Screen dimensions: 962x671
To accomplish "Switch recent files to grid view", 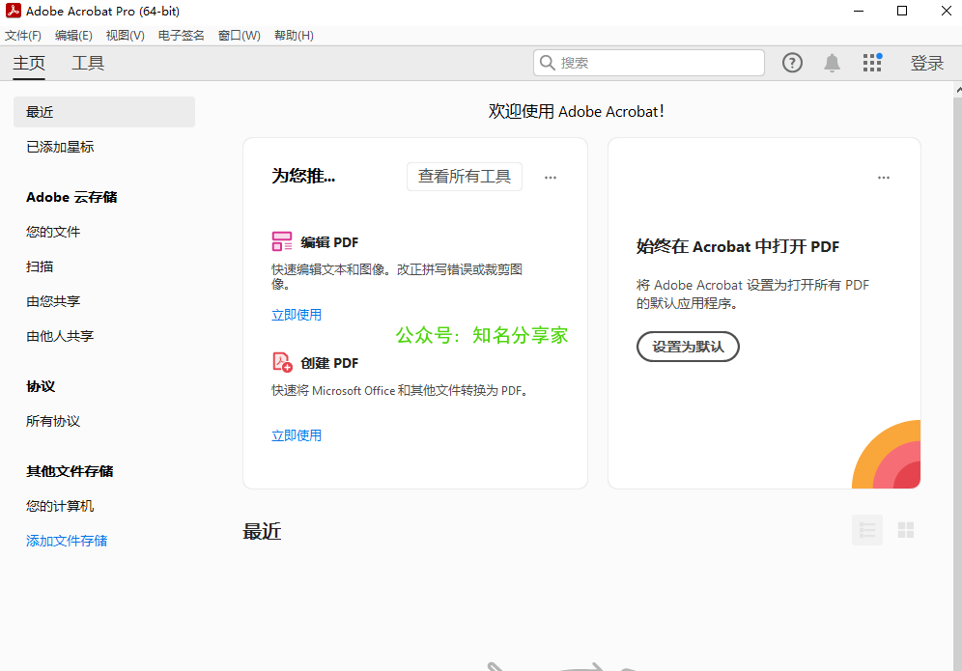I will pyautogui.click(x=906, y=530).
